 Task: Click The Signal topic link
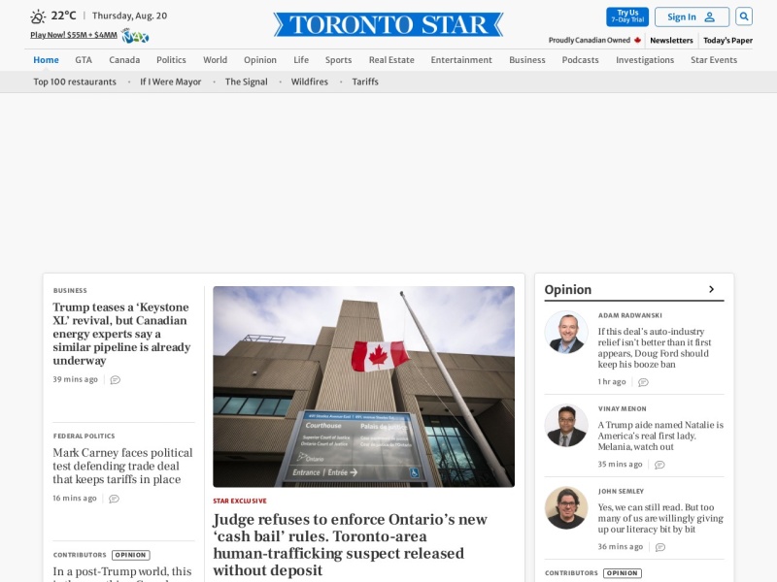pos(247,81)
